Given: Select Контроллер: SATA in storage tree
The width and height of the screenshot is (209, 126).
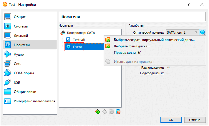Looking at the screenshot, I should [81, 33].
